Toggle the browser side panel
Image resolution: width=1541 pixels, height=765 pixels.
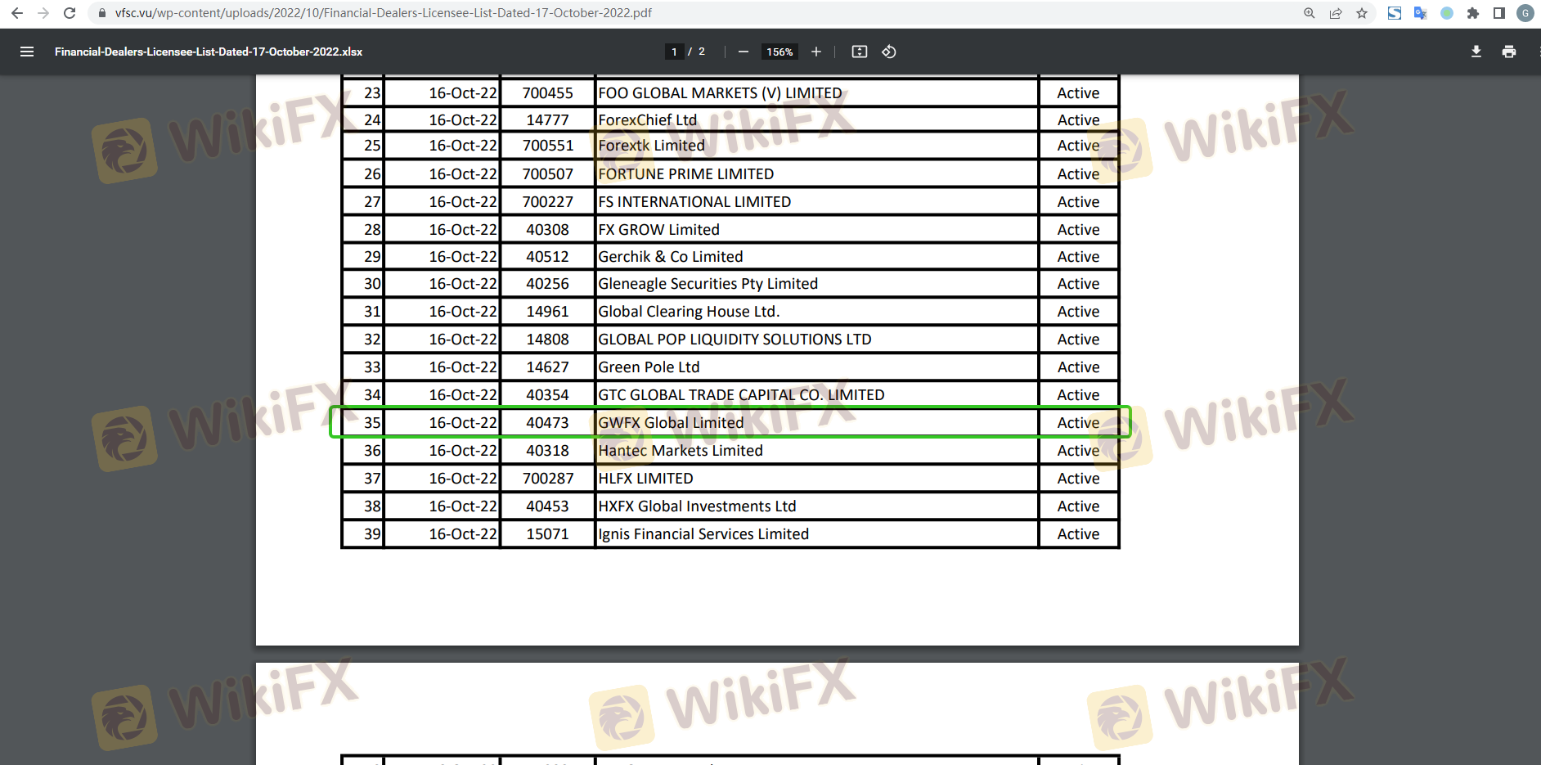[x=1499, y=13]
